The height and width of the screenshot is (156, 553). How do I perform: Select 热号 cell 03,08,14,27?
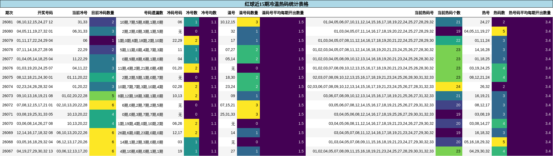[x=479, y=123]
